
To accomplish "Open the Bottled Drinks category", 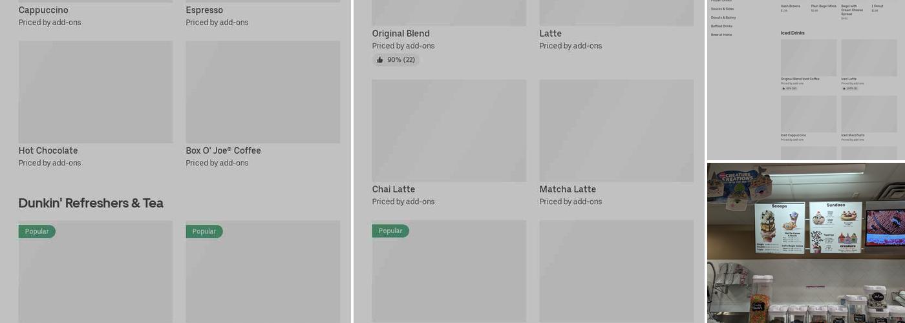I will (x=721, y=26).
